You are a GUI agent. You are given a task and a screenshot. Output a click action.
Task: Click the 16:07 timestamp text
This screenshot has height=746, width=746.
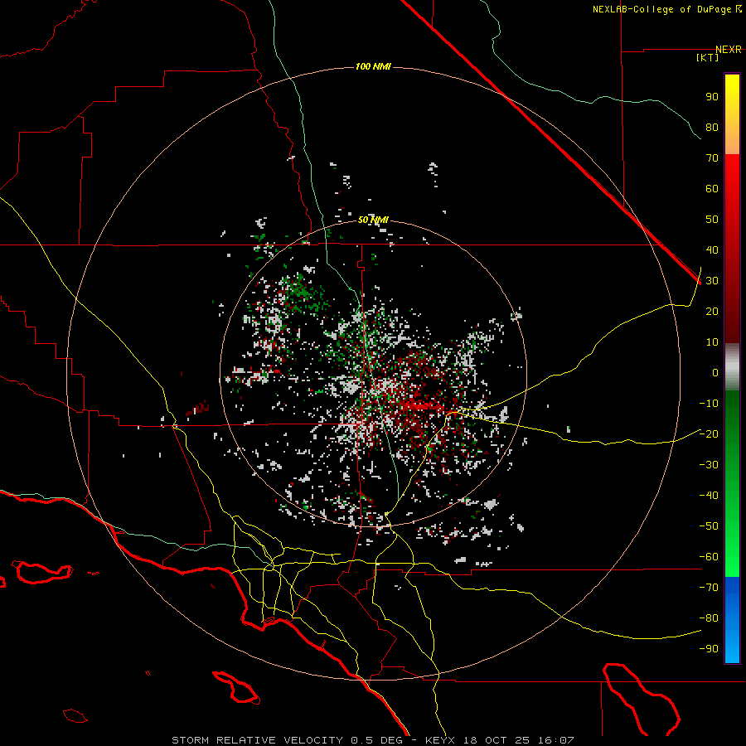click(556, 740)
